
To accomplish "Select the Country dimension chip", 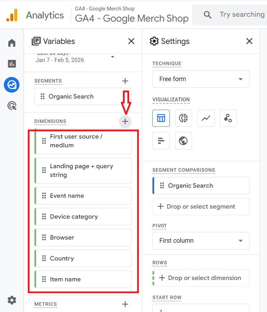I will [83, 258].
